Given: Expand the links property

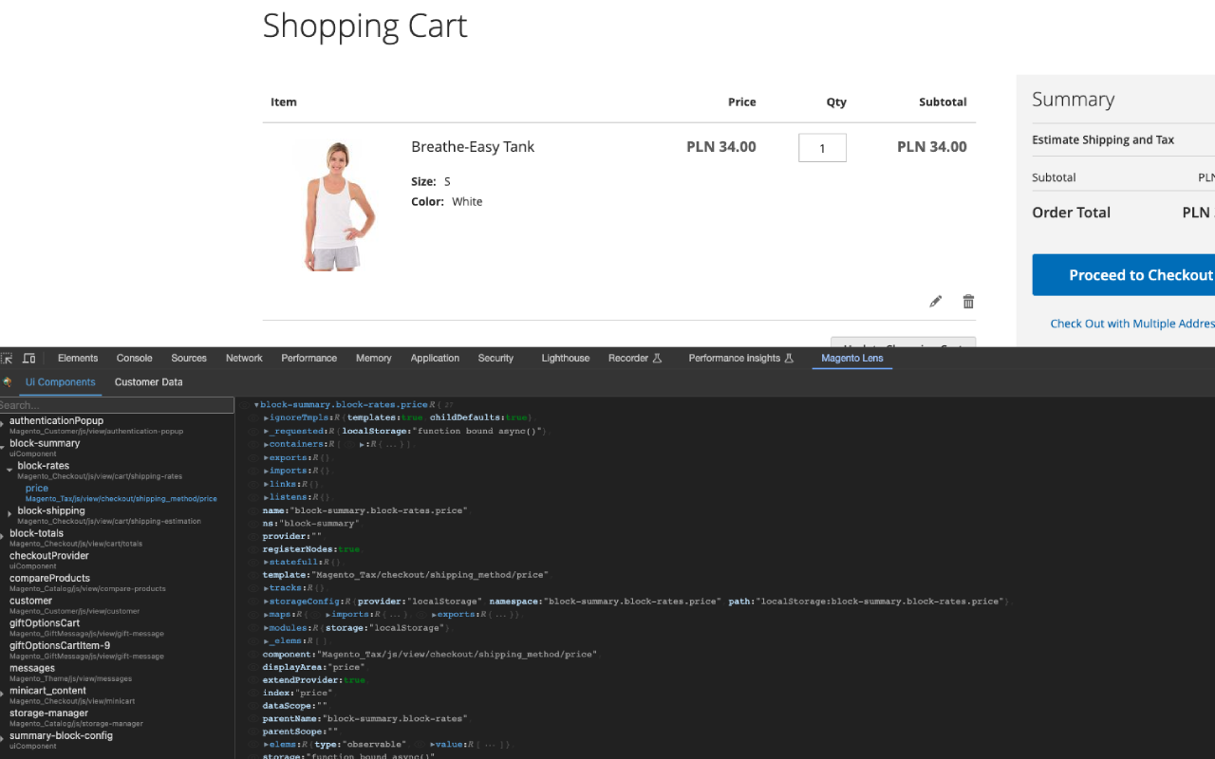Looking at the screenshot, I should [266, 484].
